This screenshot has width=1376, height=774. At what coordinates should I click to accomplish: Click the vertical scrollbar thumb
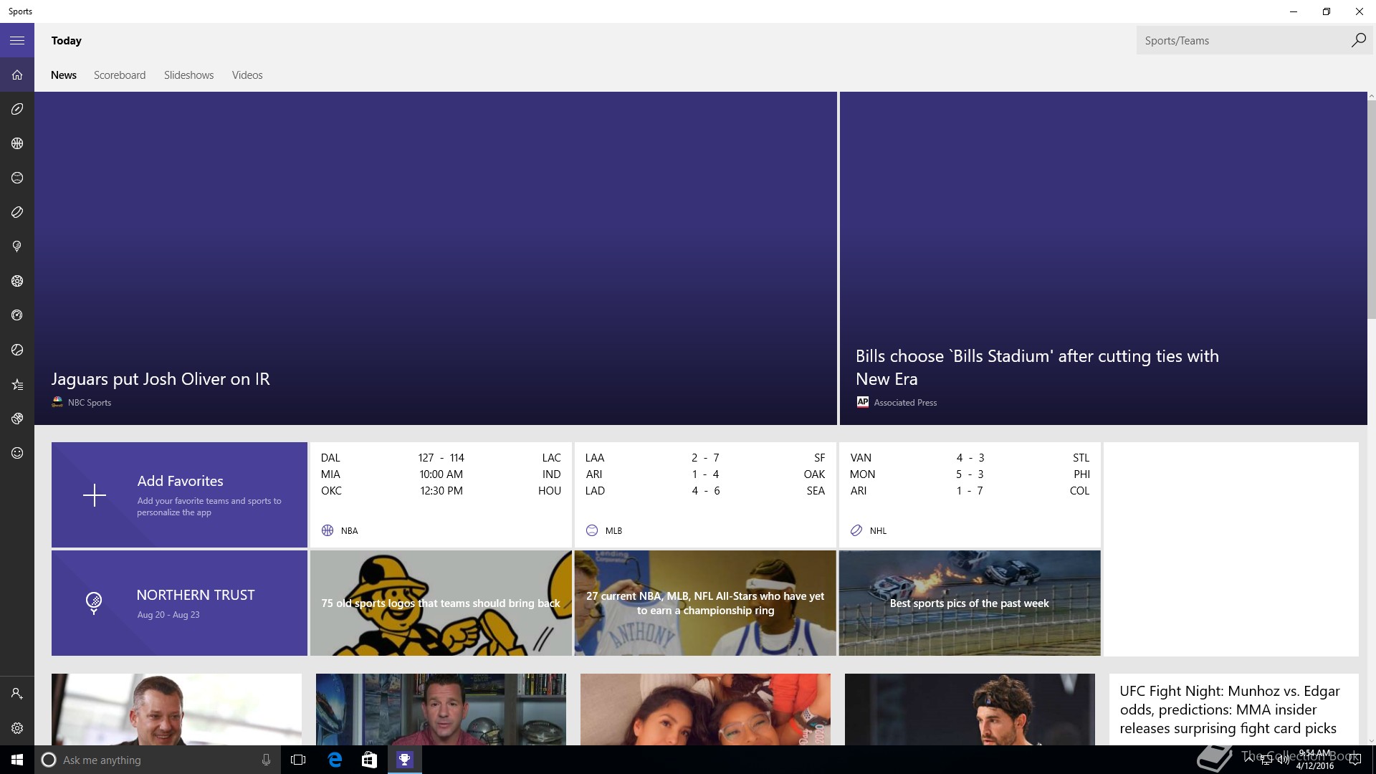coord(1372,209)
